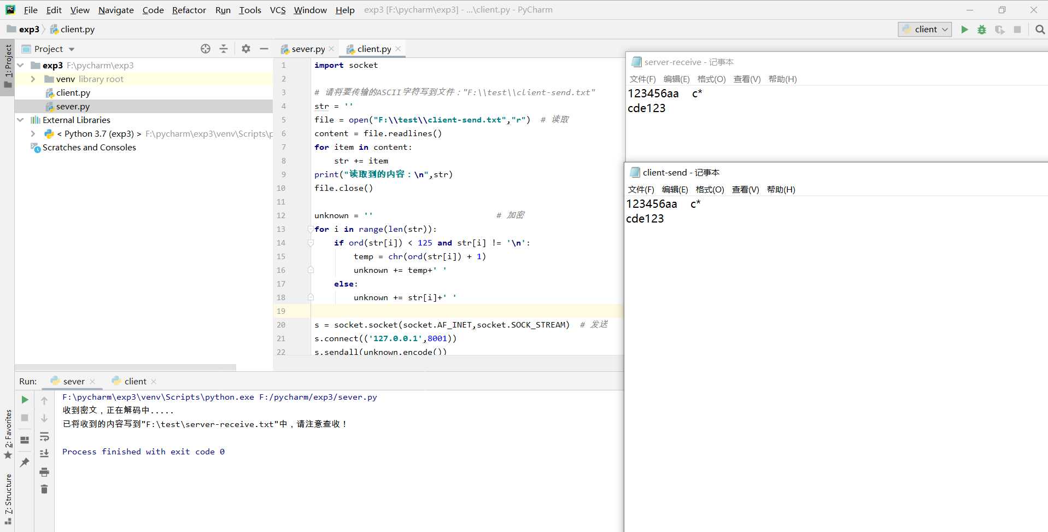Viewport: 1048px width, 532px height.
Task: Stop process in Run panel
Action: (25, 418)
